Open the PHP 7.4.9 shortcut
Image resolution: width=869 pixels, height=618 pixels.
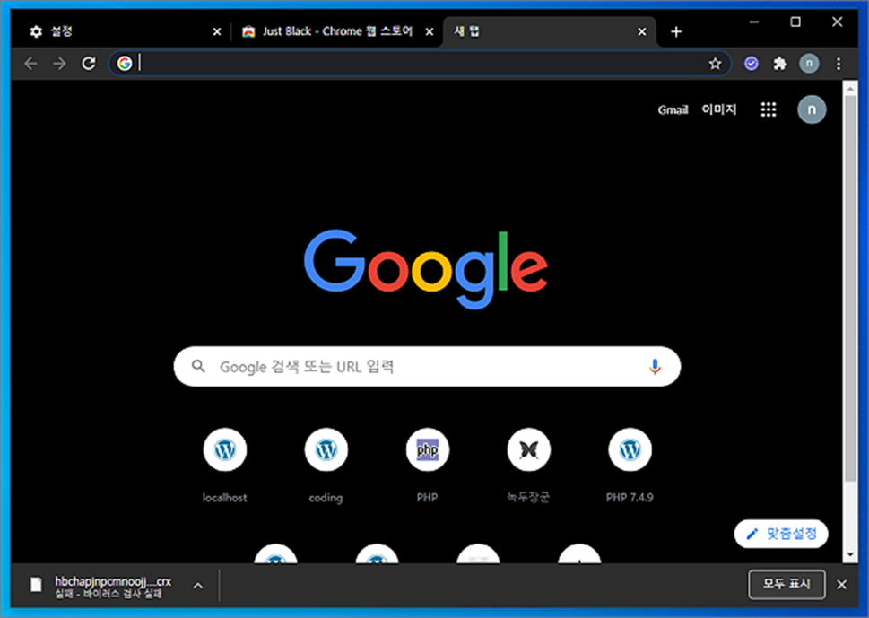click(x=630, y=465)
